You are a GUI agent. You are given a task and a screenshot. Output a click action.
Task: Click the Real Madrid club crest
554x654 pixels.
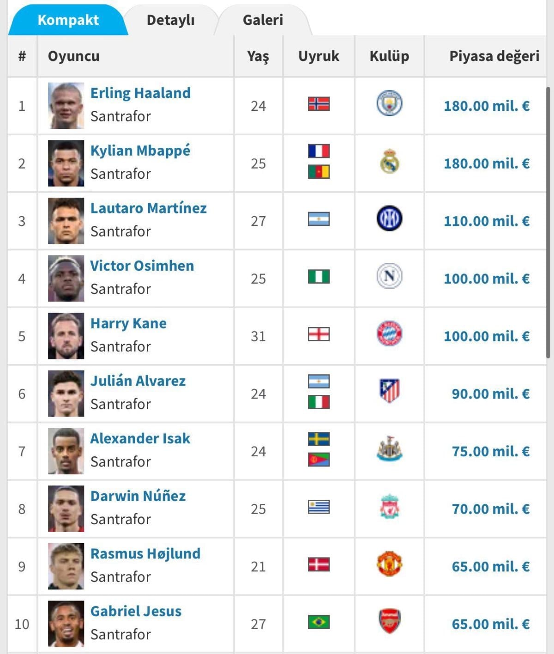(x=389, y=161)
